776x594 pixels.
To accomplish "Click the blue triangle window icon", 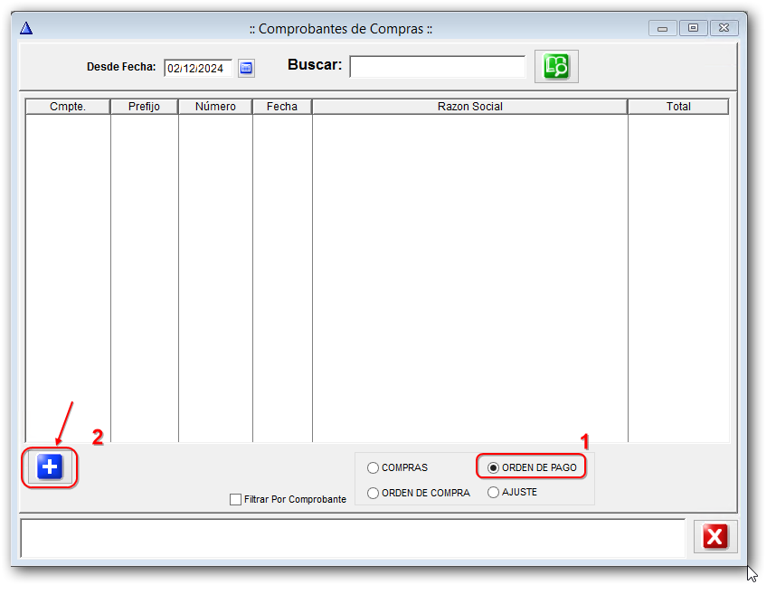I will pos(26,28).
